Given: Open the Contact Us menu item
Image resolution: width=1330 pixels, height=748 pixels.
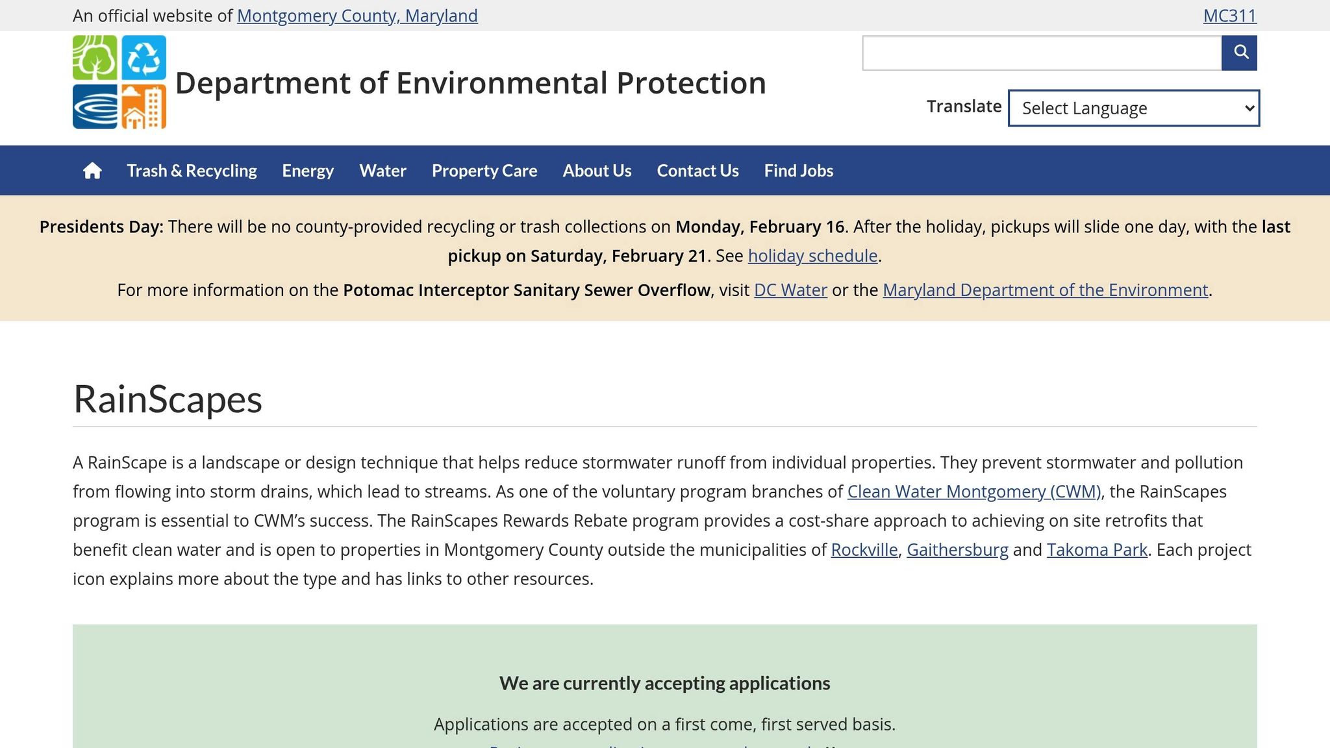Looking at the screenshot, I should pyautogui.click(x=697, y=171).
